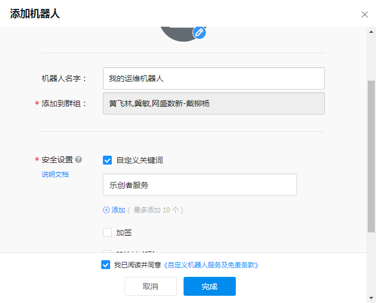Tick the partially hidden checkbox below 加签
The height and width of the screenshot is (303, 376).
click(107, 251)
